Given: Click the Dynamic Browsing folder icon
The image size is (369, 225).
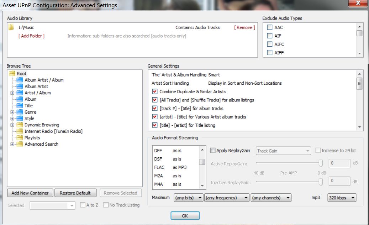Looking at the screenshot, I should click(20, 125).
